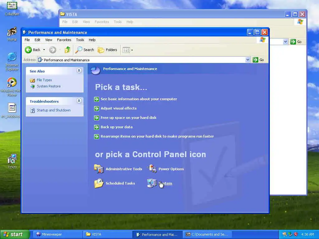Switch to VISTA taskbar button

[107, 234]
